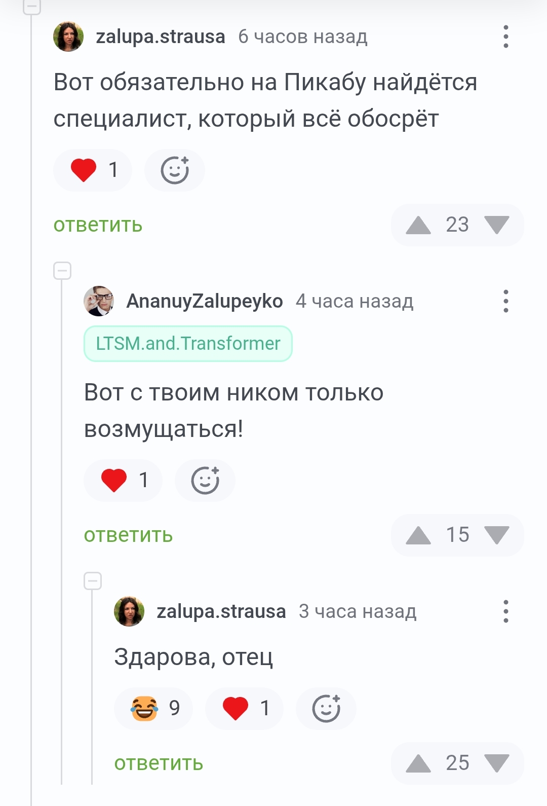Image resolution: width=547 pixels, height=806 pixels.
Task: Open three-dot menu on 'Здарова, отец' comment
Action: coord(505,611)
